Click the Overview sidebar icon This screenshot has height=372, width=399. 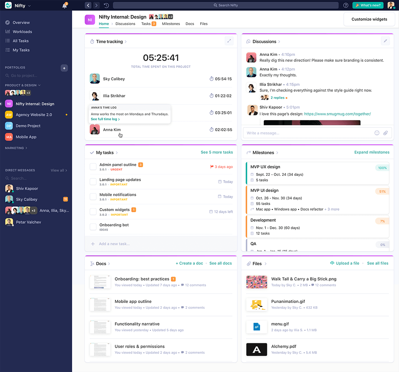pyautogui.click(x=8, y=23)
